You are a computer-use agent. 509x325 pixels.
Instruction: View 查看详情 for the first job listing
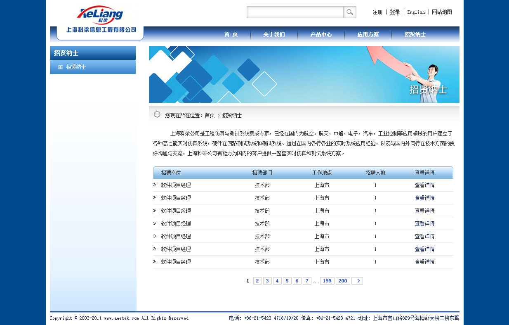(424, 185)
